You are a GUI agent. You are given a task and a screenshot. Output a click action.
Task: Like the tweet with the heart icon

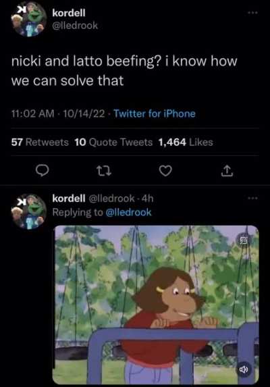165,171
